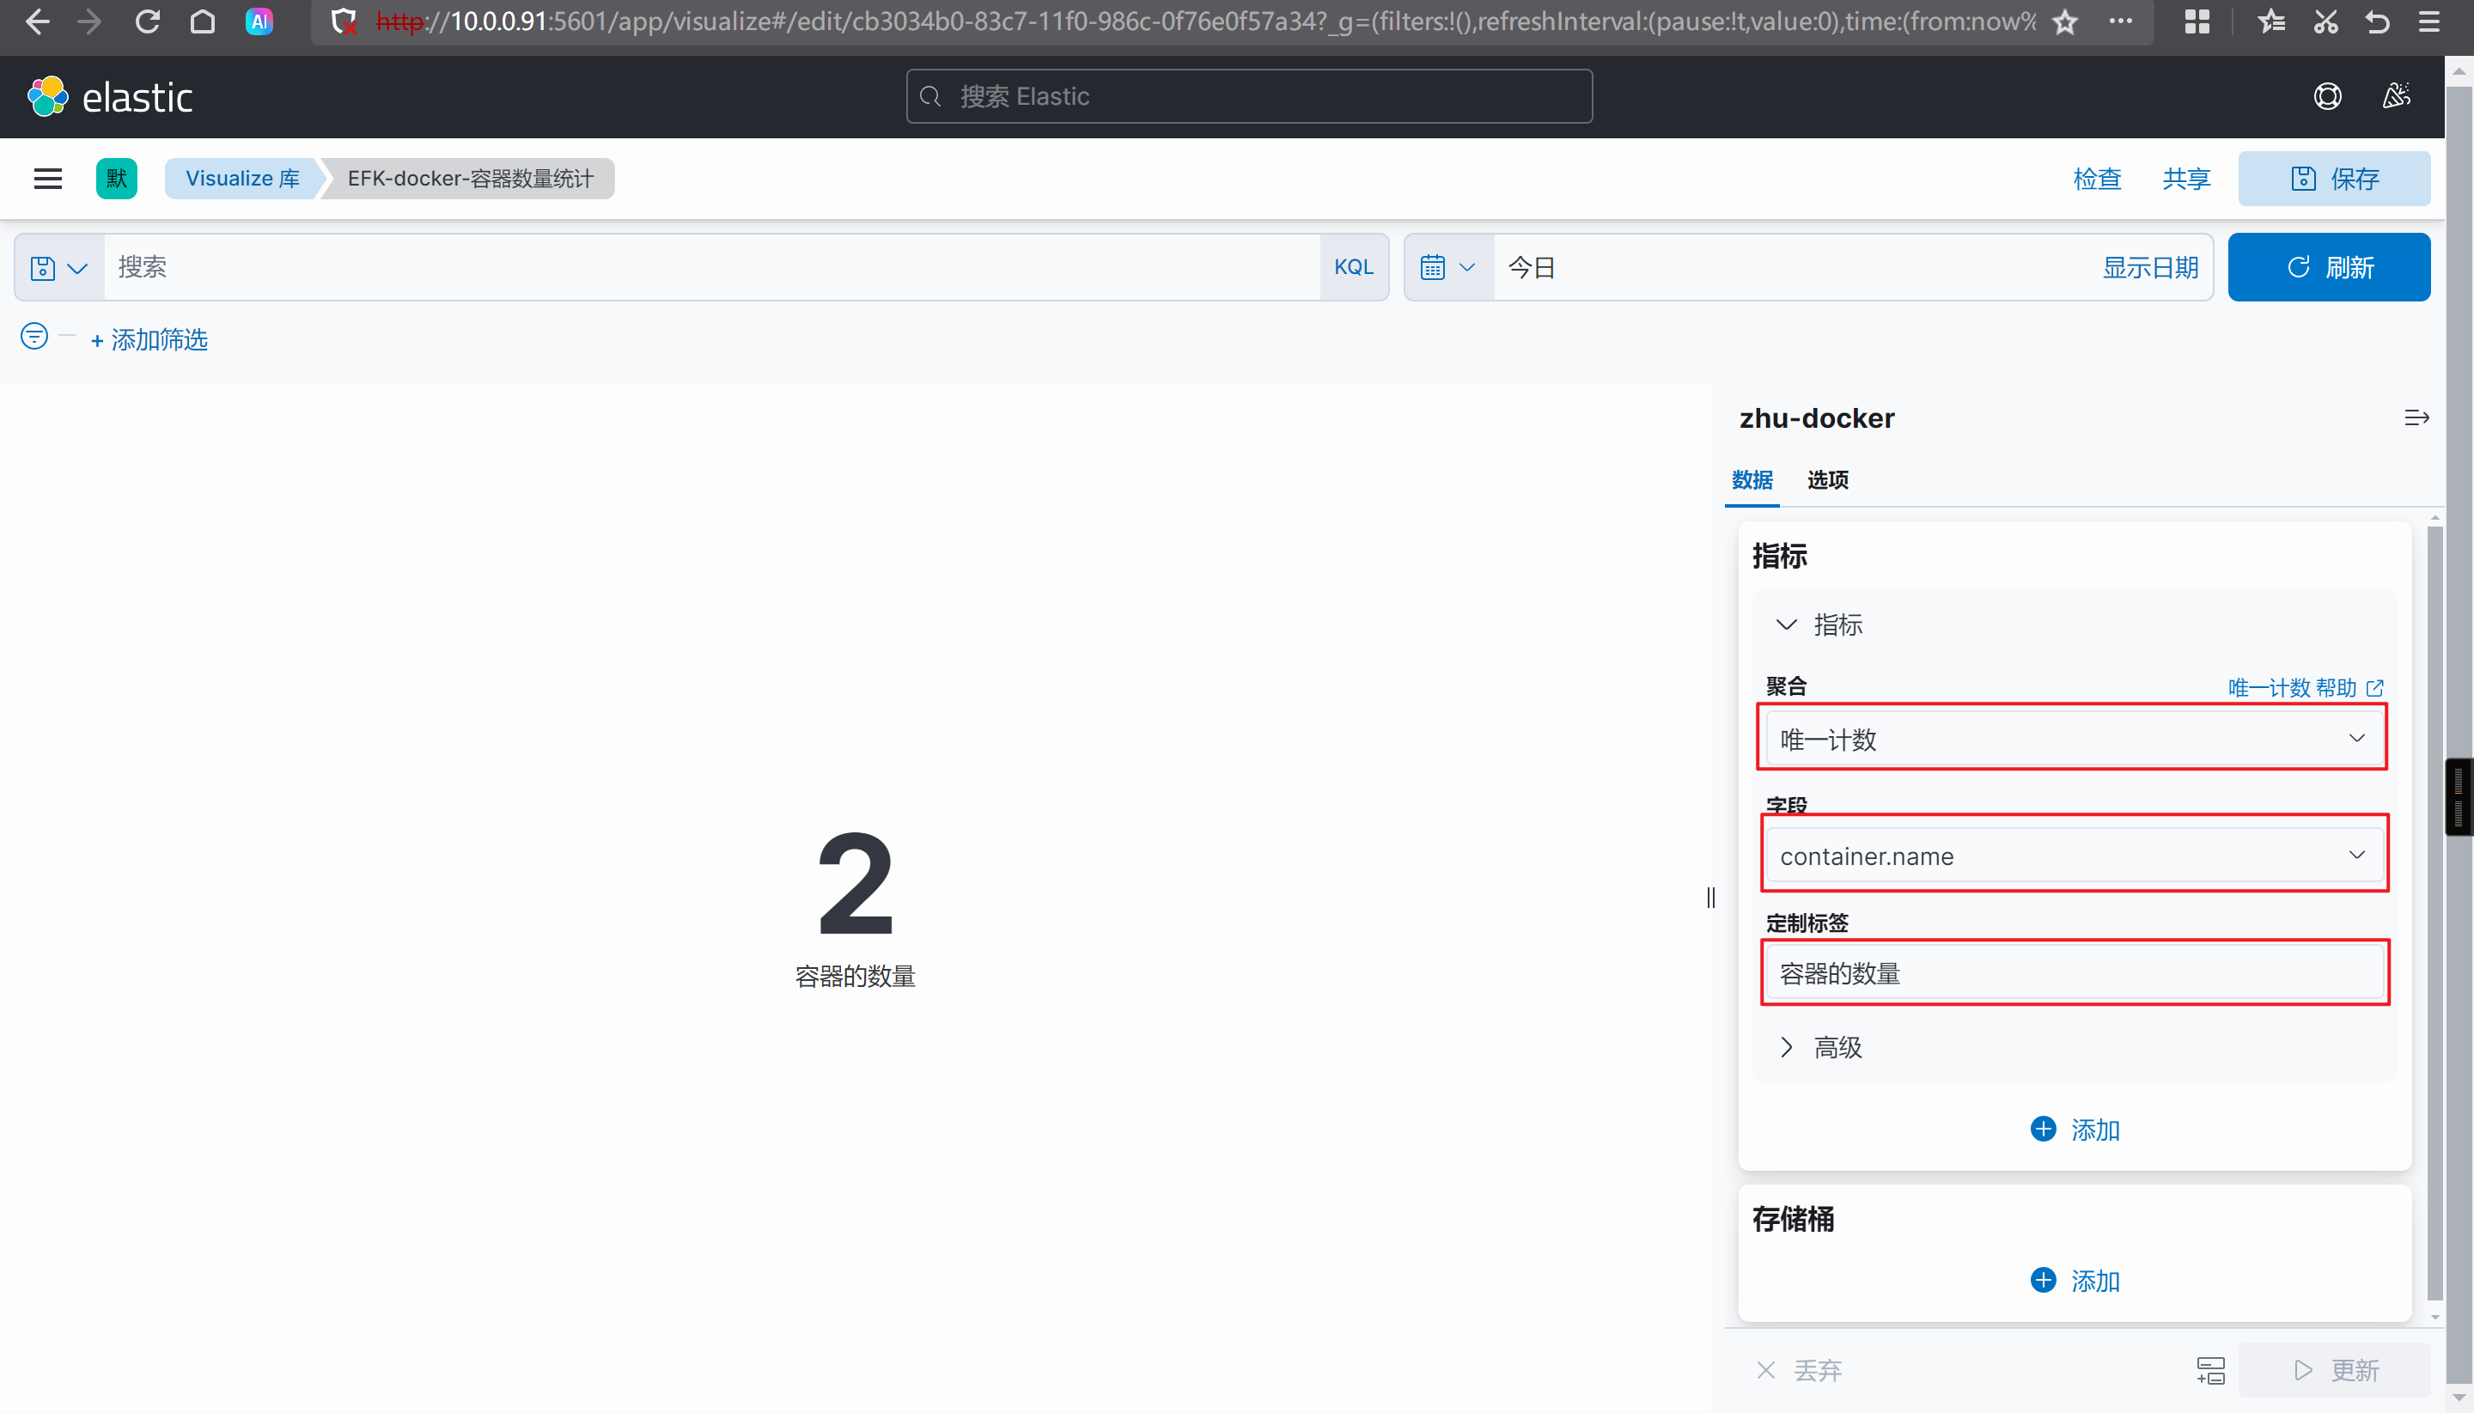This screenshot has width=2474, height=1413.
Task: Open browser hamburger menu
Action: tap(2428, 21)
